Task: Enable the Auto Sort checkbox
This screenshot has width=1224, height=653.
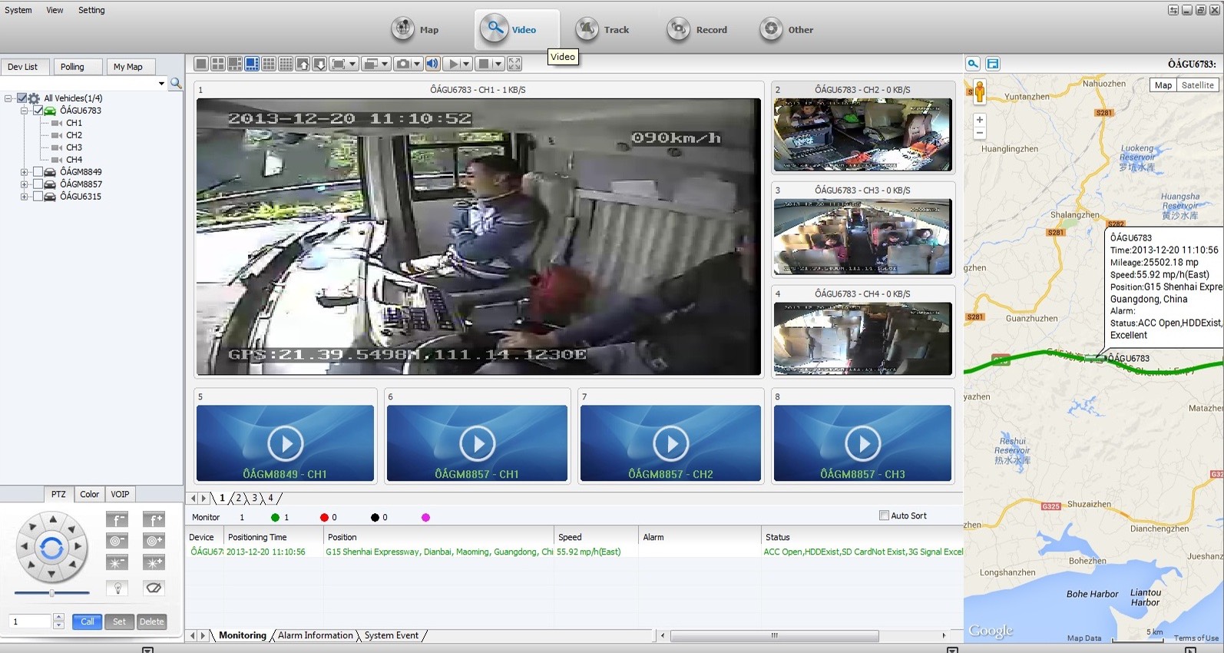Action: point(884,515)
